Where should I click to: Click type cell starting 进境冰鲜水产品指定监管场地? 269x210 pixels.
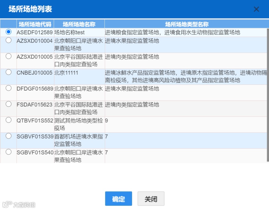coord(186,77)
